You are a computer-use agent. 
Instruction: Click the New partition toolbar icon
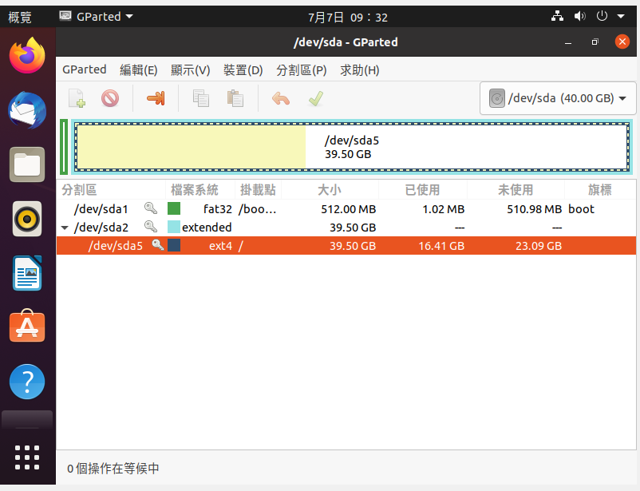[x=77, y=98]
